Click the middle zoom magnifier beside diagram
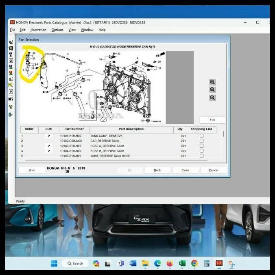Viewport: 275px width, 275px height. [x=212, y=89]
